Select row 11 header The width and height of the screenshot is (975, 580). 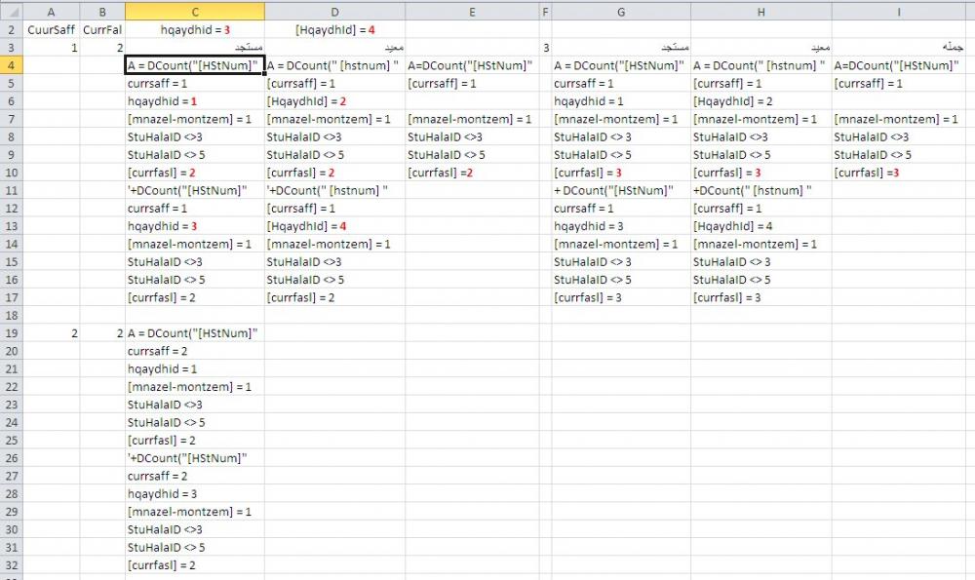pyautogui.click(x=11, y=190)
